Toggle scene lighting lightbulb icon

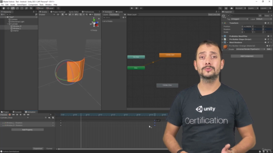click(x=63, y=14)
